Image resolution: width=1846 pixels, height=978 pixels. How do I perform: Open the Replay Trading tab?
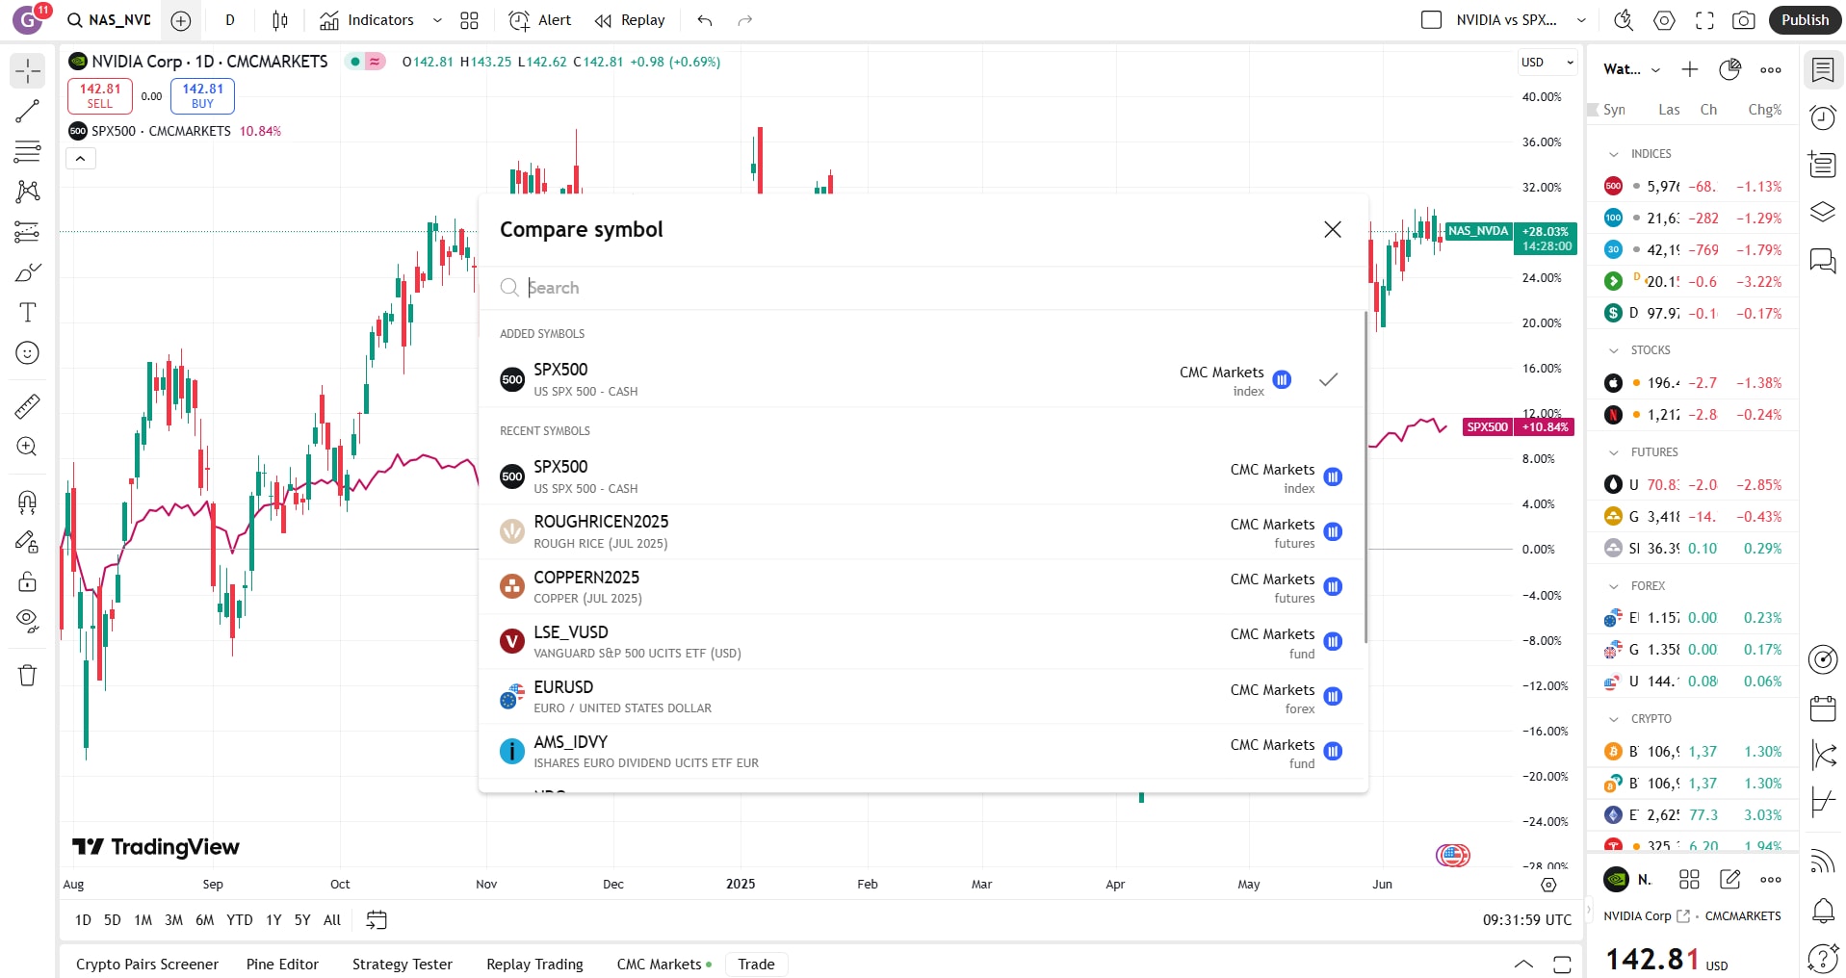(535, 965)
